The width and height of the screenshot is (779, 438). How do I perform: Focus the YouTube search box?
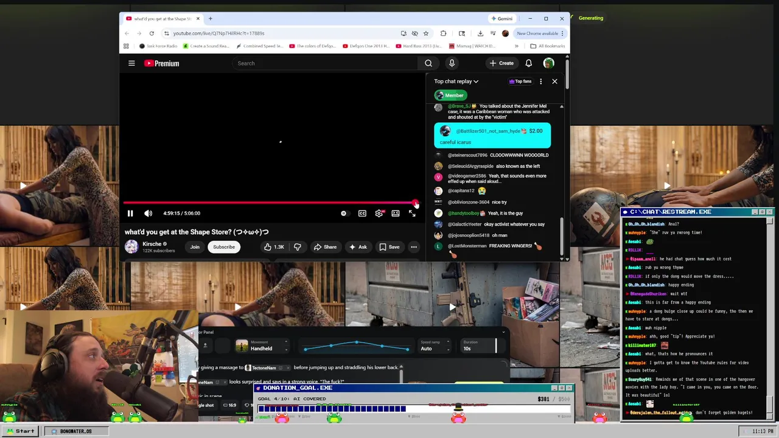(x=324, y=63)
